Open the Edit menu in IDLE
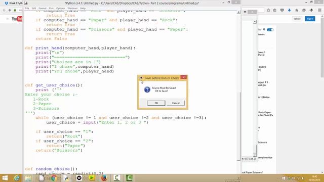Viewport: 324px width, 182px height. pyautogui.click(x=34, y=8)
